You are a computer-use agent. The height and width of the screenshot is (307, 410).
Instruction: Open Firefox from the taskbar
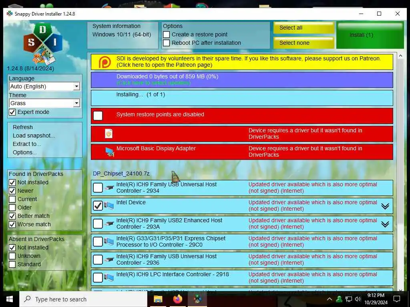point(178,299)
